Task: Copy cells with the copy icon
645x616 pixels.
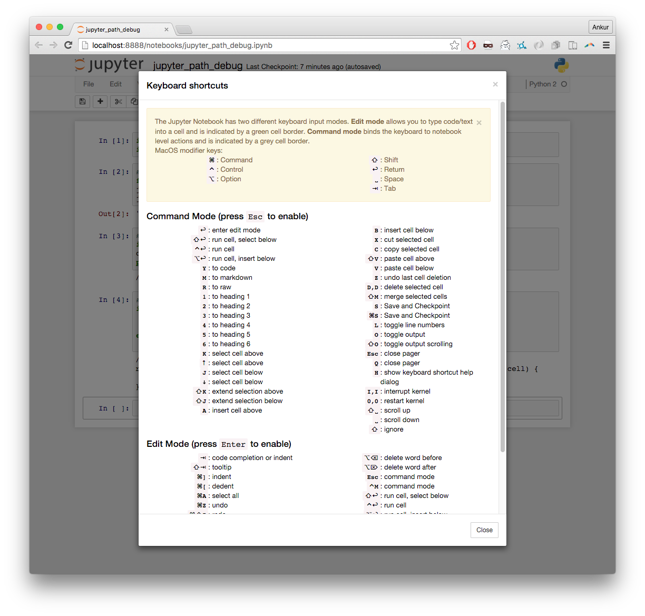Action: click(x=135, y=101)
